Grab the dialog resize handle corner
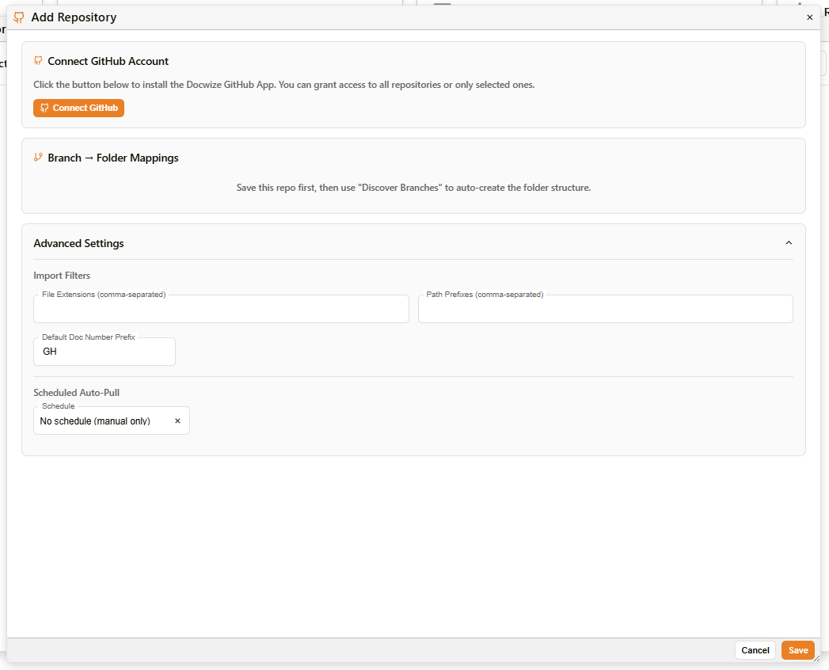Image resolution: width=829 pixels, height=670 pixels. pos(816,658)
